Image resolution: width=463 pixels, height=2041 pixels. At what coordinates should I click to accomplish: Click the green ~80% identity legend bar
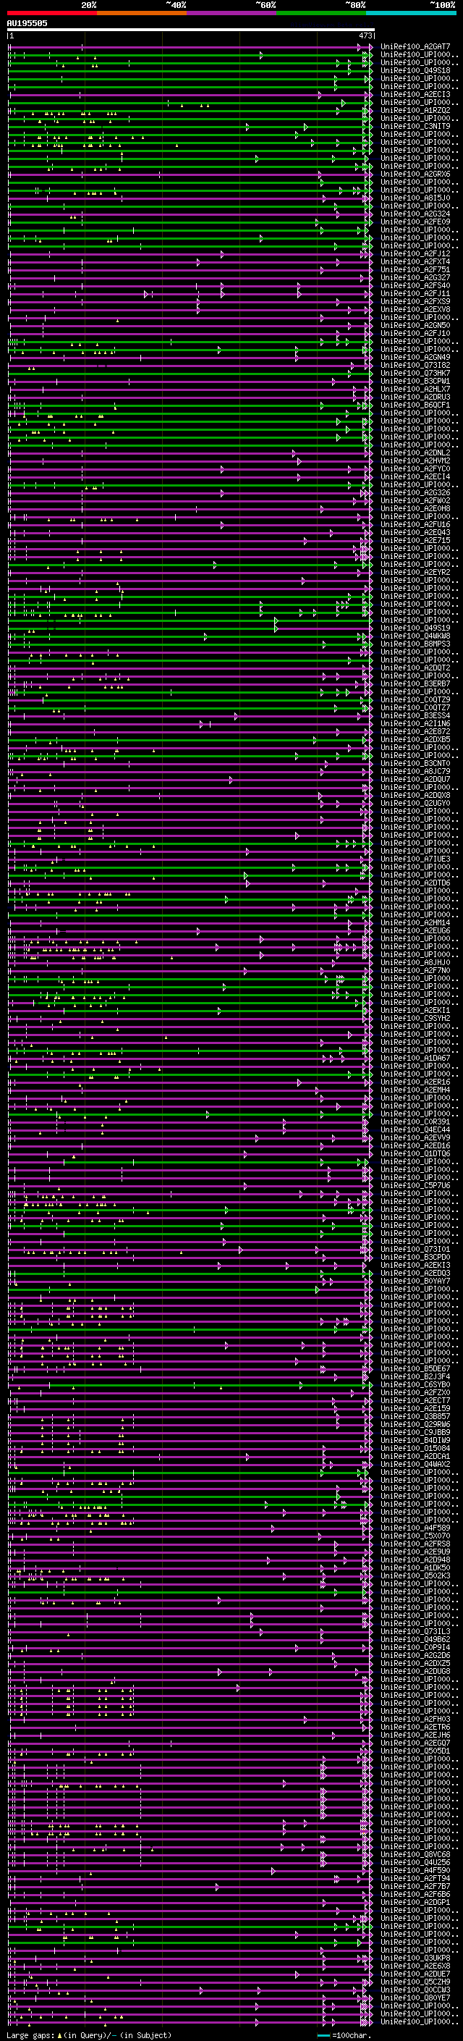pyautogui.click(x=321, y=13)
